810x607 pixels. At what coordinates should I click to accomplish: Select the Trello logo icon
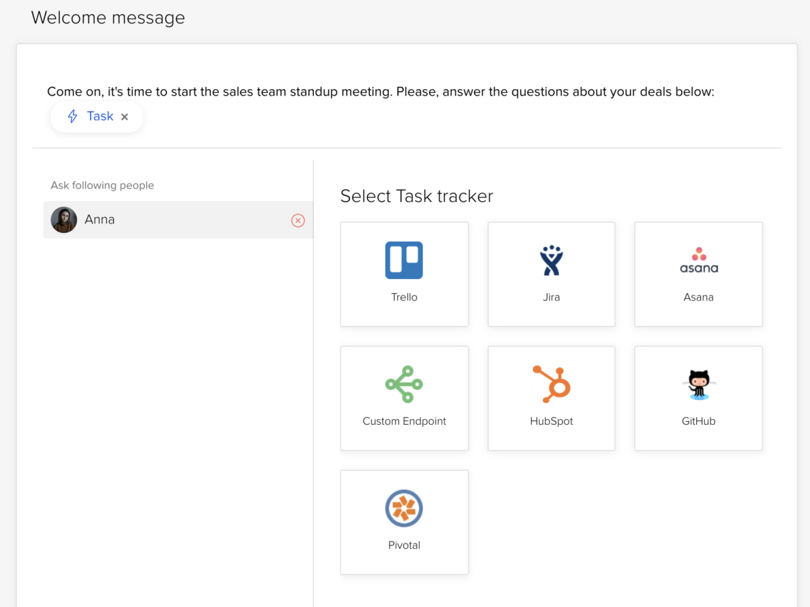[x=404, y=260]
